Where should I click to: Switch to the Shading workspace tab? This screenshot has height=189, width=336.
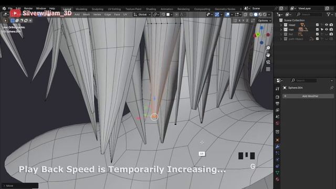pyautogui.click(x=151, y=9)
